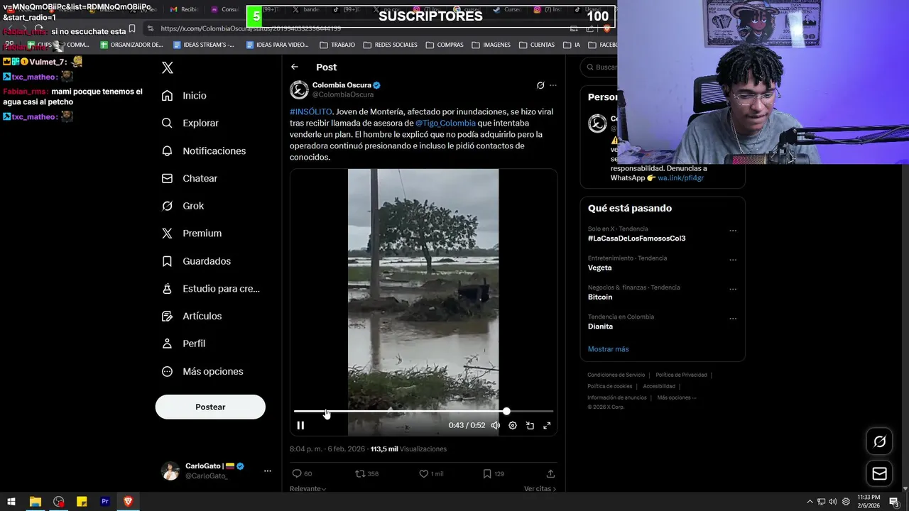Open CUENTAS bookmarks folder

[537, 45]
